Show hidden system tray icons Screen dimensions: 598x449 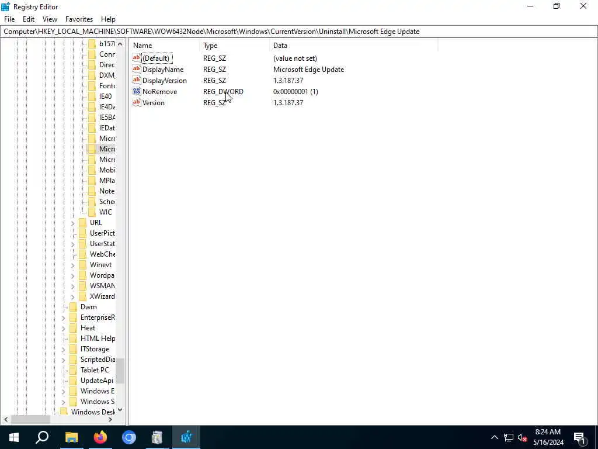(x=494, y=437)
